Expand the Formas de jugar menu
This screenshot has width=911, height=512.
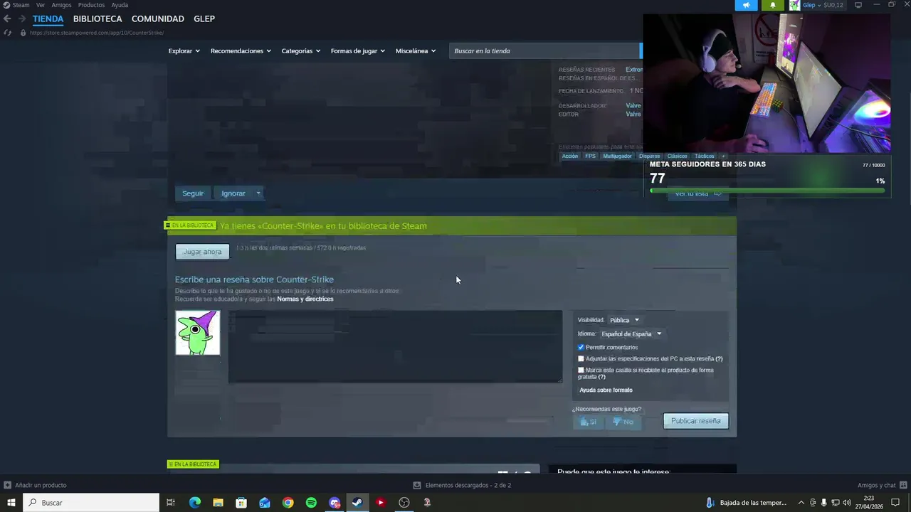click(357, 50)
